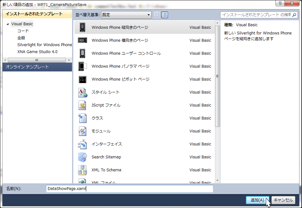Choose the モジュール template icon
The width and height of the screenshot is (302, 208).
point(82,131)
